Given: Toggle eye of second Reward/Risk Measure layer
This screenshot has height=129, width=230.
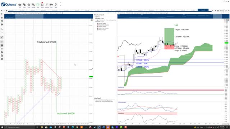Looking at the screenshot, I should pyautogui.click(x=98, y=28).
